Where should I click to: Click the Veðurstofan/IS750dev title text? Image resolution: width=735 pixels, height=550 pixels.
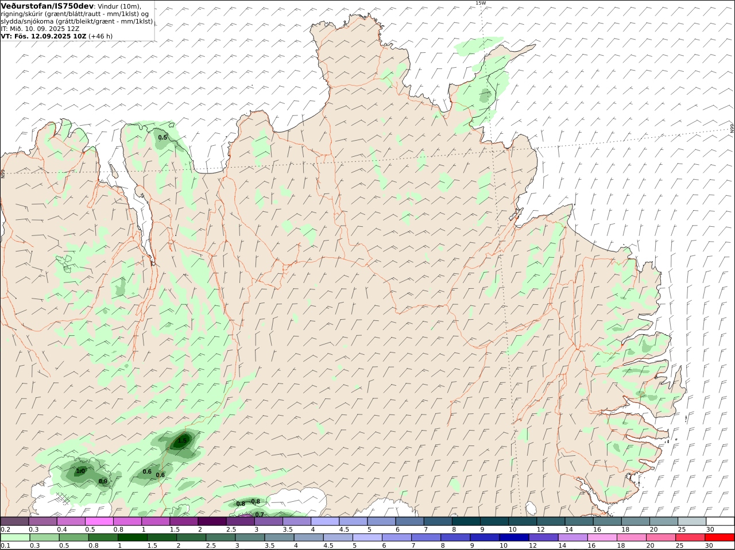click(x=47, y=6)
